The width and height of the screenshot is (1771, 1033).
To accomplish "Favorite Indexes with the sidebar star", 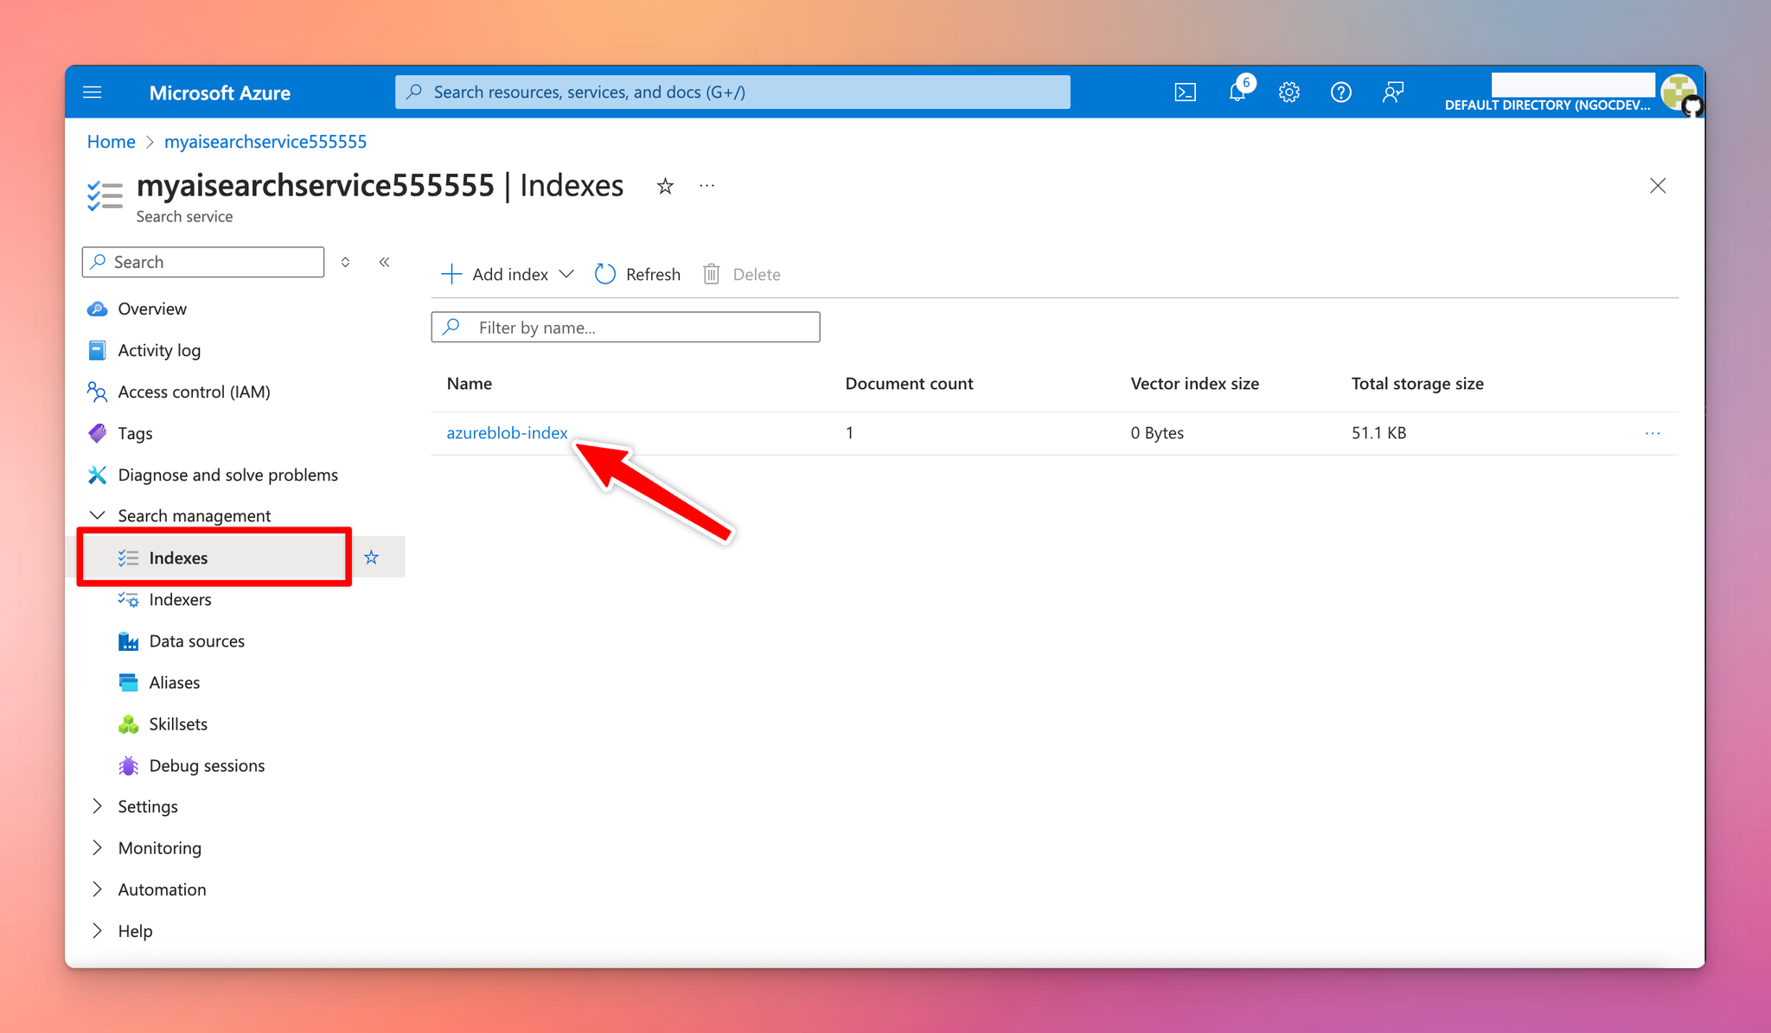I will pos(371,558).
